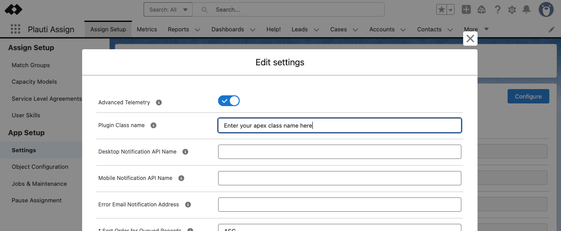Click the Global Actions plus icon

click(466, 9)
